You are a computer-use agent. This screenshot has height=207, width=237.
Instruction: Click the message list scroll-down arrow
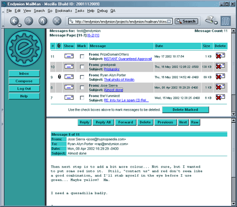(x=234, y=114)
